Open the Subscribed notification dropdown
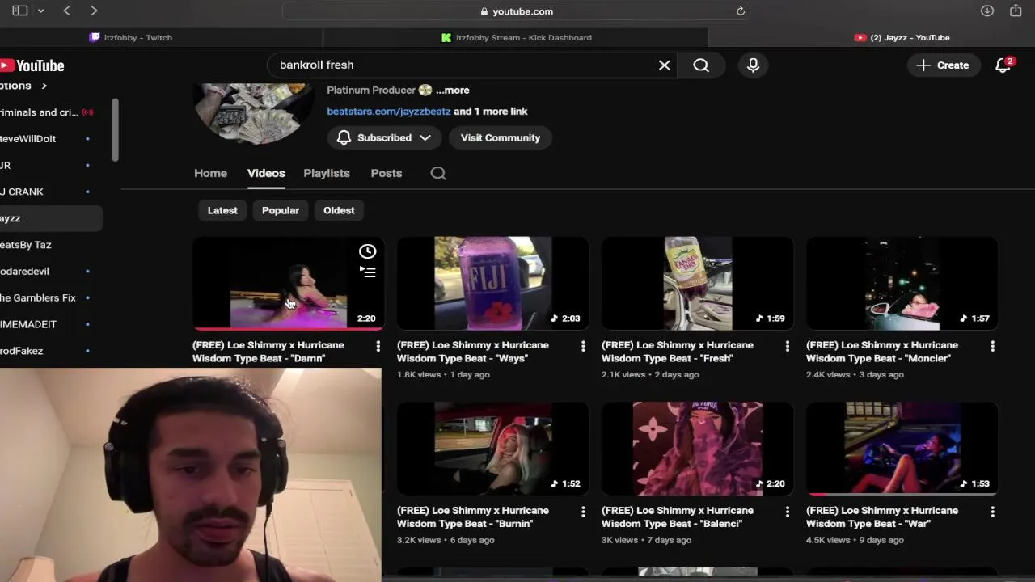Image resolution: width=1035 pixels, height=582 pixels. [384, 137]
